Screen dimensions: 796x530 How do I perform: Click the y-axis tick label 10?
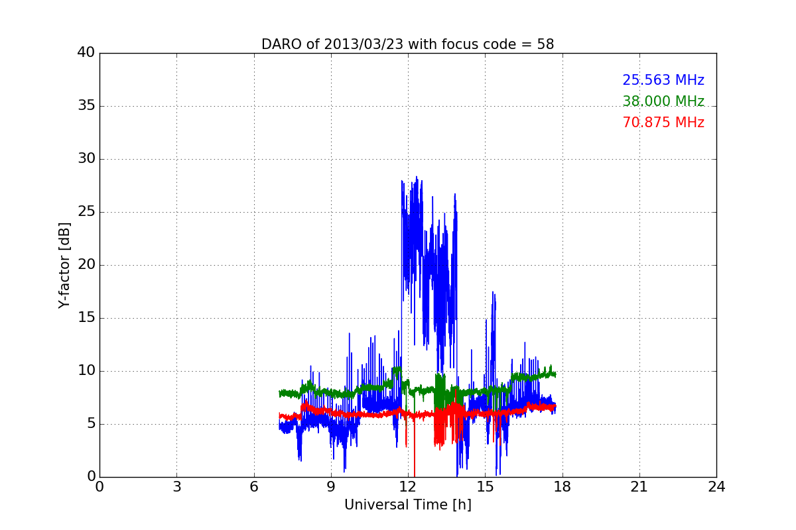86,370
